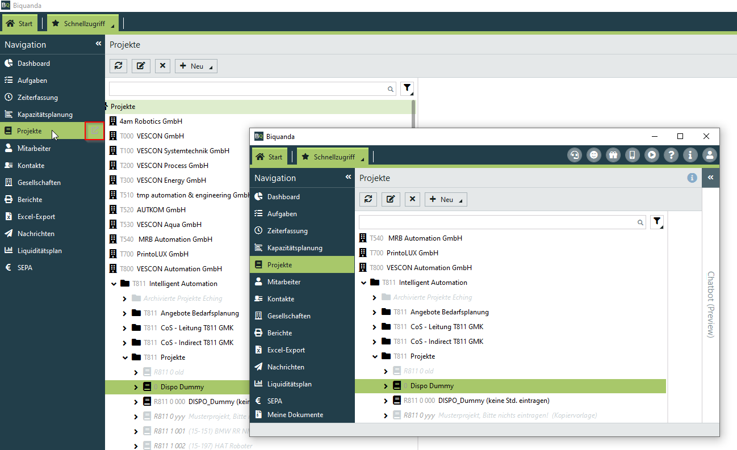Click the play video icon in front window

[652, 154]
